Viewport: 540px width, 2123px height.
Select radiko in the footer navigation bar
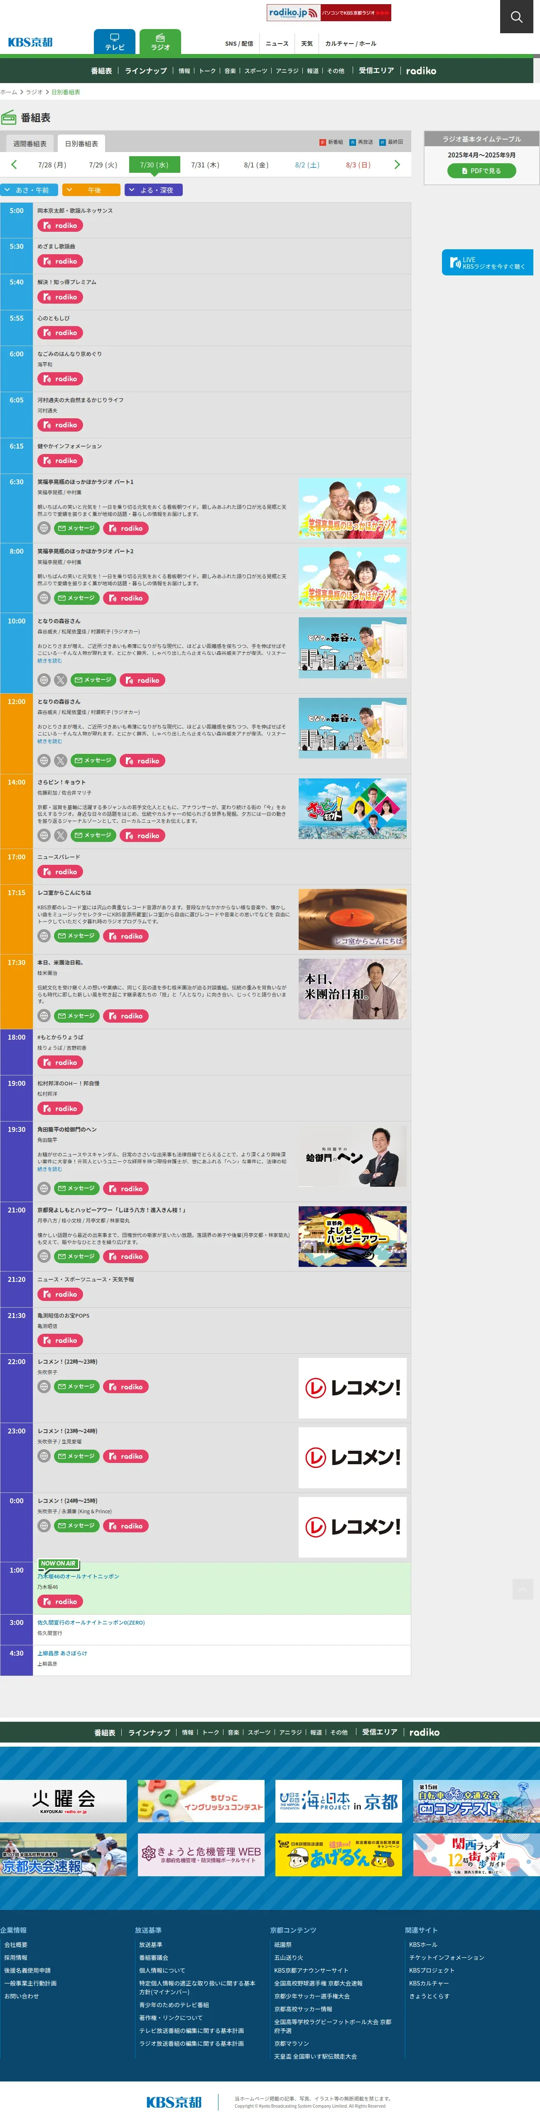425,1733
